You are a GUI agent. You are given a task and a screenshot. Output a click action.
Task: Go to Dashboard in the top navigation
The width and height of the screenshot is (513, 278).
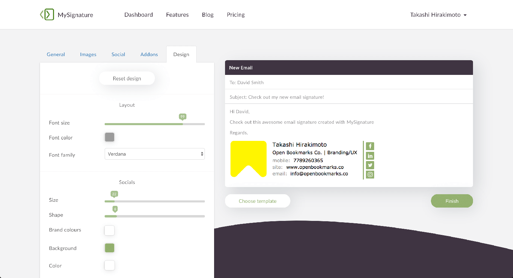point(139,15)
